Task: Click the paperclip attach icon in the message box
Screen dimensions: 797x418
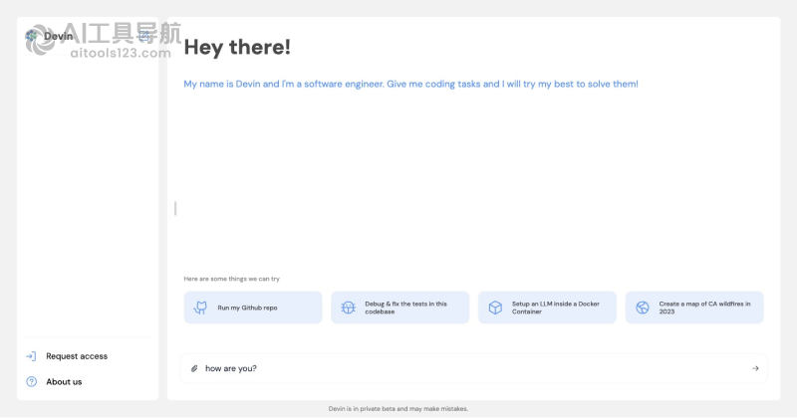Action: tap(194, 368)
